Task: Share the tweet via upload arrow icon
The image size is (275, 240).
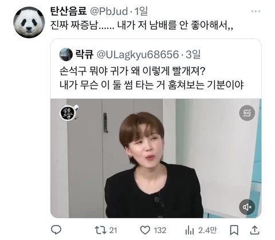Action: tap(255, 230)
